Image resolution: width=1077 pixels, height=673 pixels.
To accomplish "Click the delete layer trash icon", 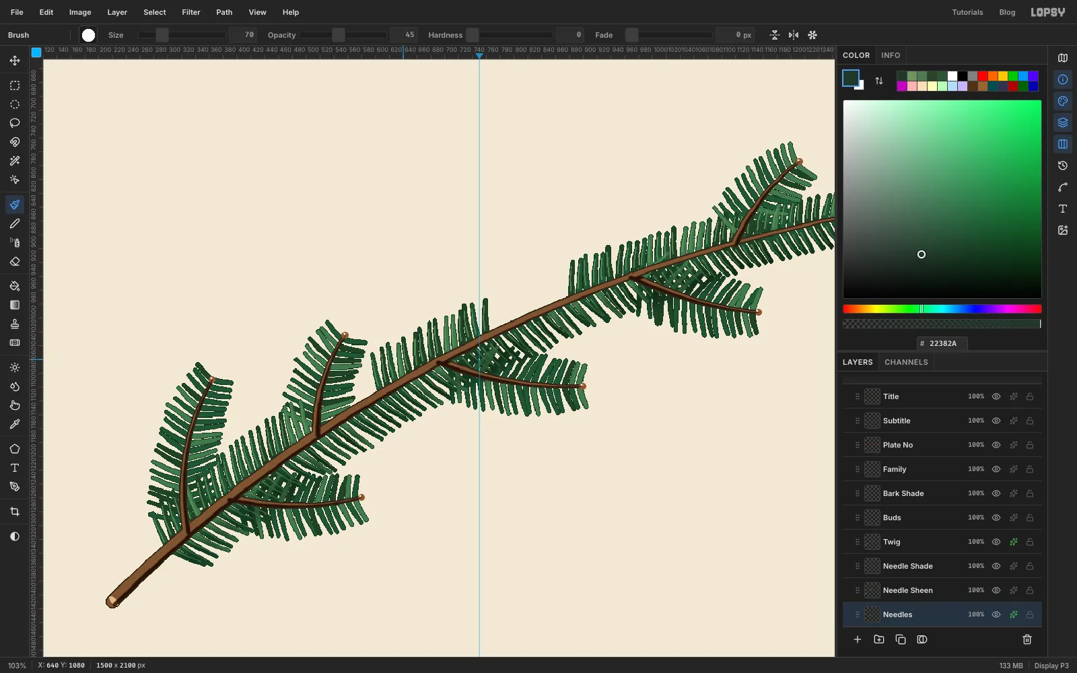I will click(1027, 639).
